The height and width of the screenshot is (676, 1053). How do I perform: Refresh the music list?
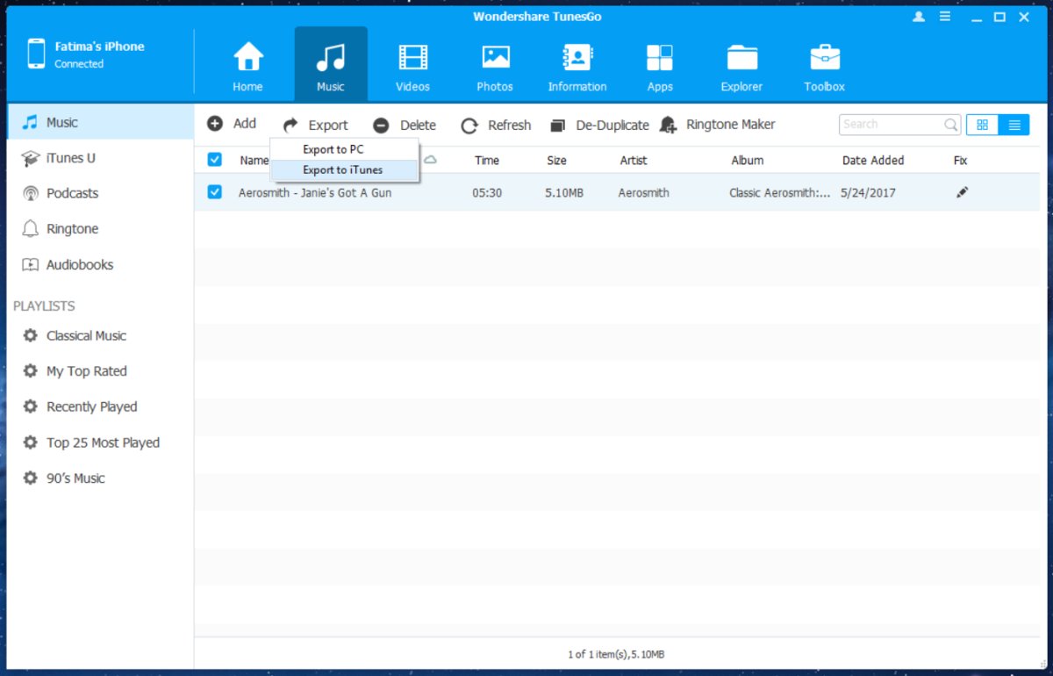[x=496, y=125]
